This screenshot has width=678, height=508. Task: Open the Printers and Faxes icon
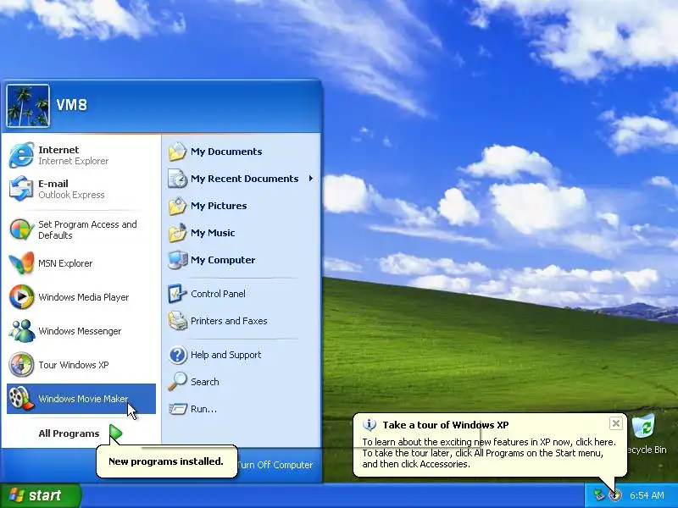tap(177, 321)
